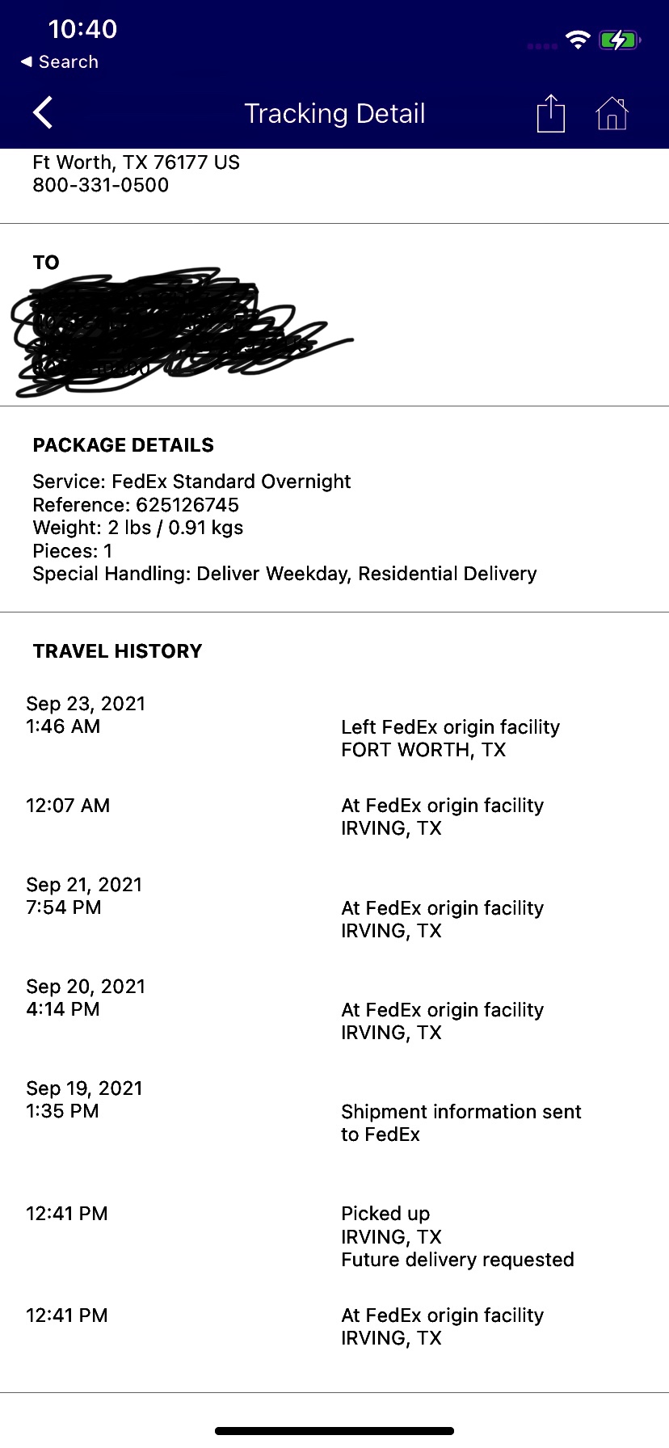Viewport: 669px width, 1448px height.
Task: Return to the Search app
Action: 60,62
